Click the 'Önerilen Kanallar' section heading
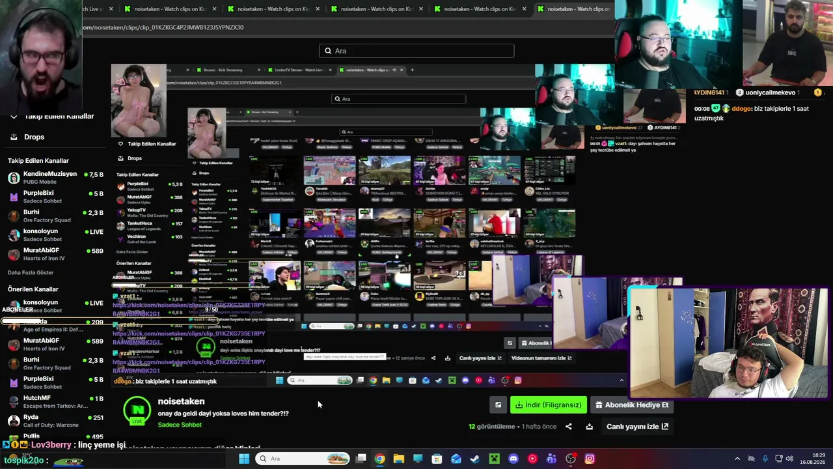Viewport: 833px width, 469px height. [x=33, y=289]
